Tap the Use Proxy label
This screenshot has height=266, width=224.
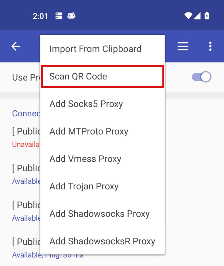[26, 77]
